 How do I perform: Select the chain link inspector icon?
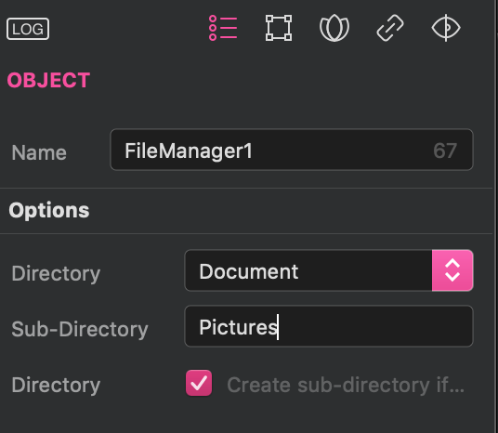pyautogui.click(x=390, y=28)
